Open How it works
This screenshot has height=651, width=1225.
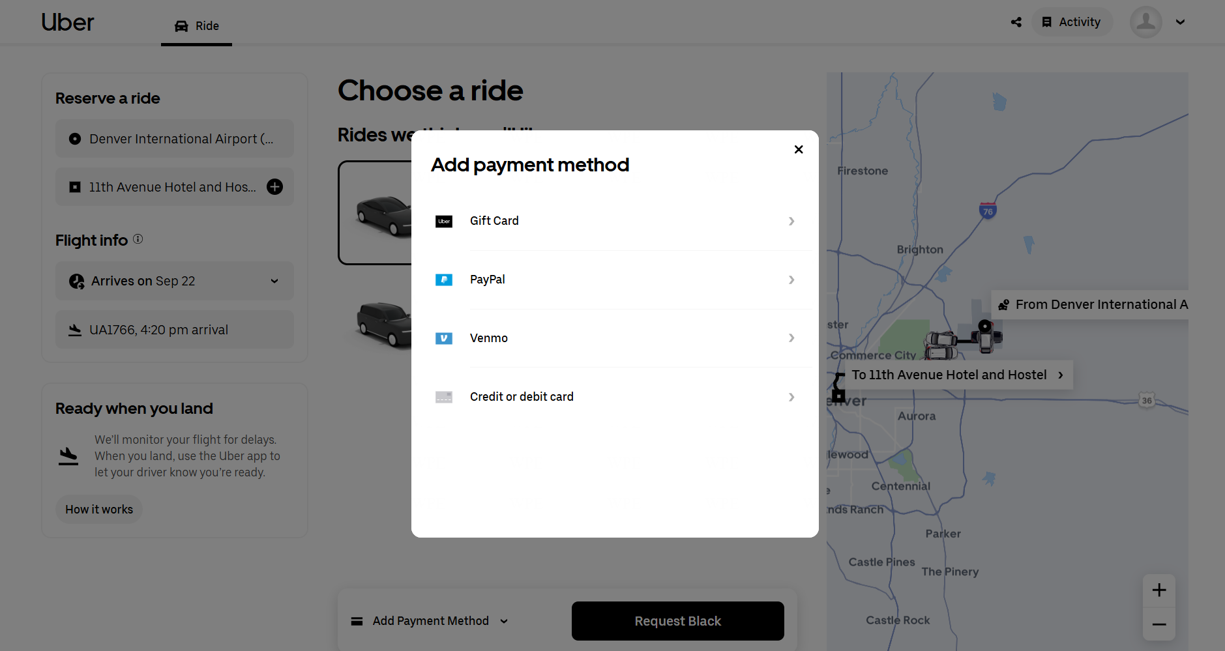point(99,510)
